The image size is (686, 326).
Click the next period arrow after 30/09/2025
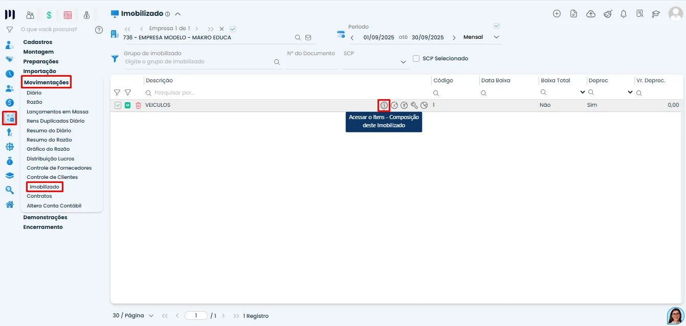454,37
